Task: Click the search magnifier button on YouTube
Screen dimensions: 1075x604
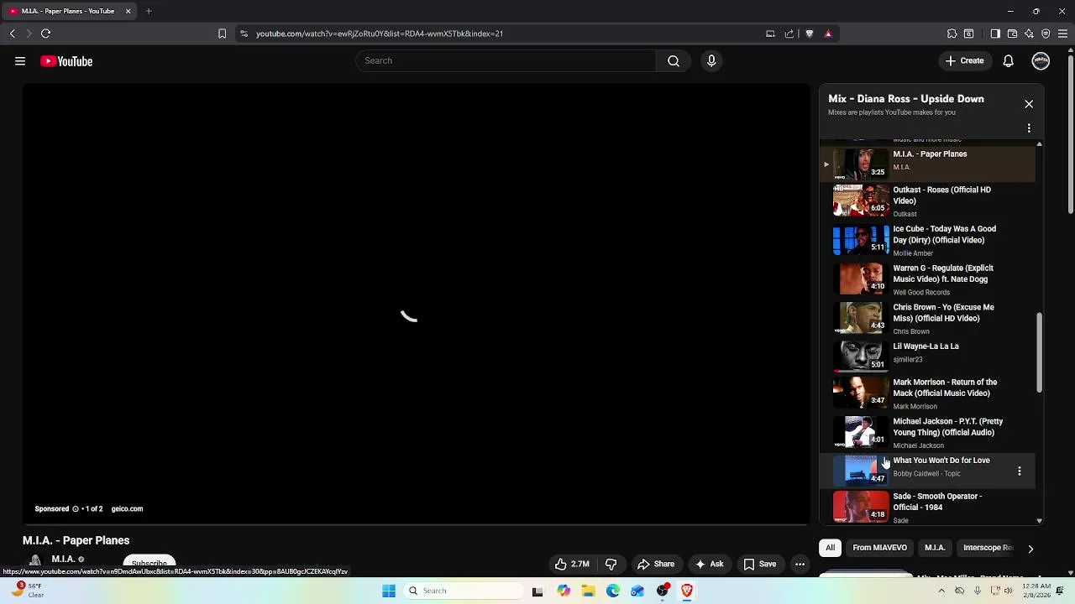Action: pos(674,60)
